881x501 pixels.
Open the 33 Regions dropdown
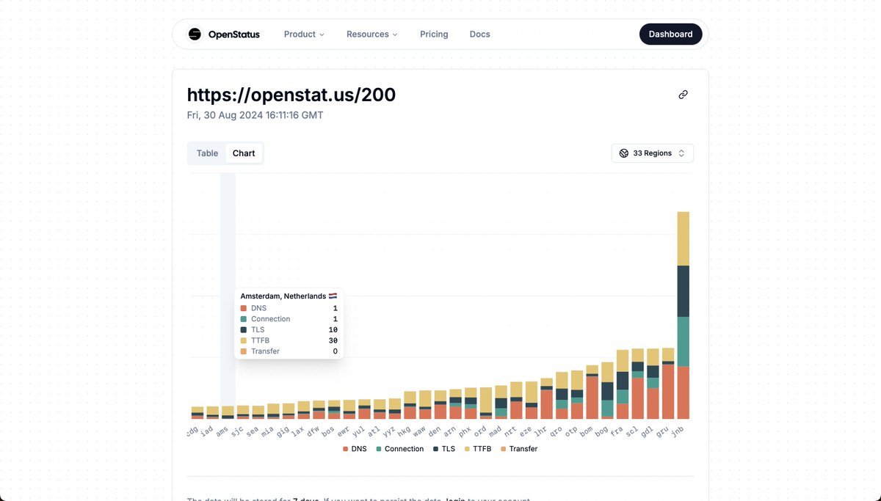(653, 153)
